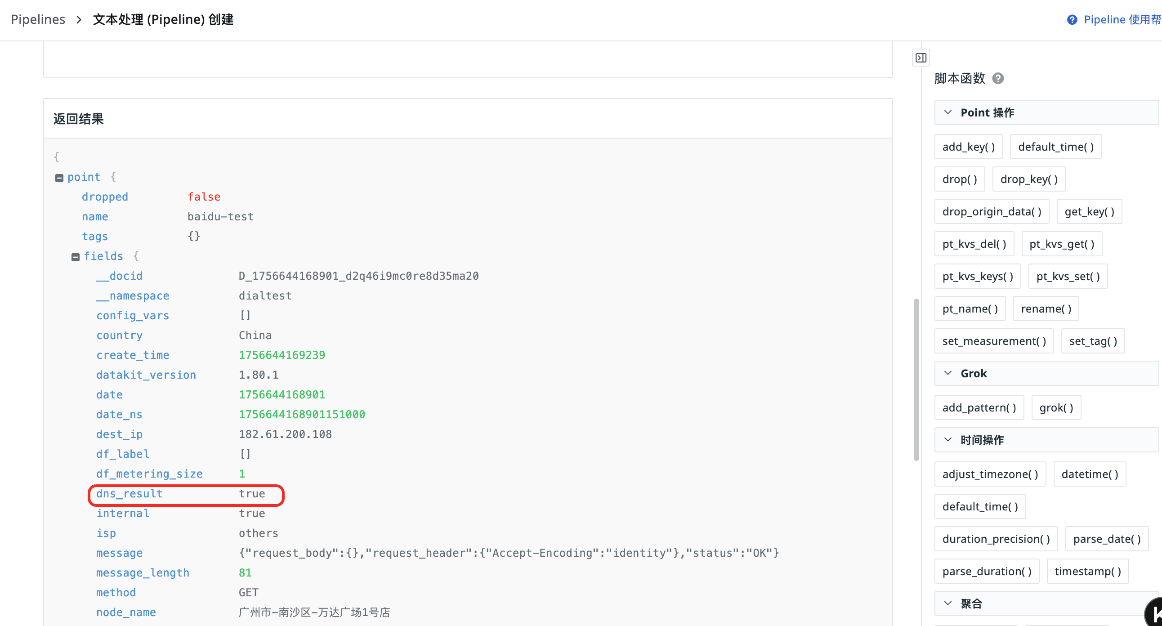This screenshot has width=1162, height=626.
Task: Select dest_ip value 182.61.200.108
Action: click(x=285, y=434)
